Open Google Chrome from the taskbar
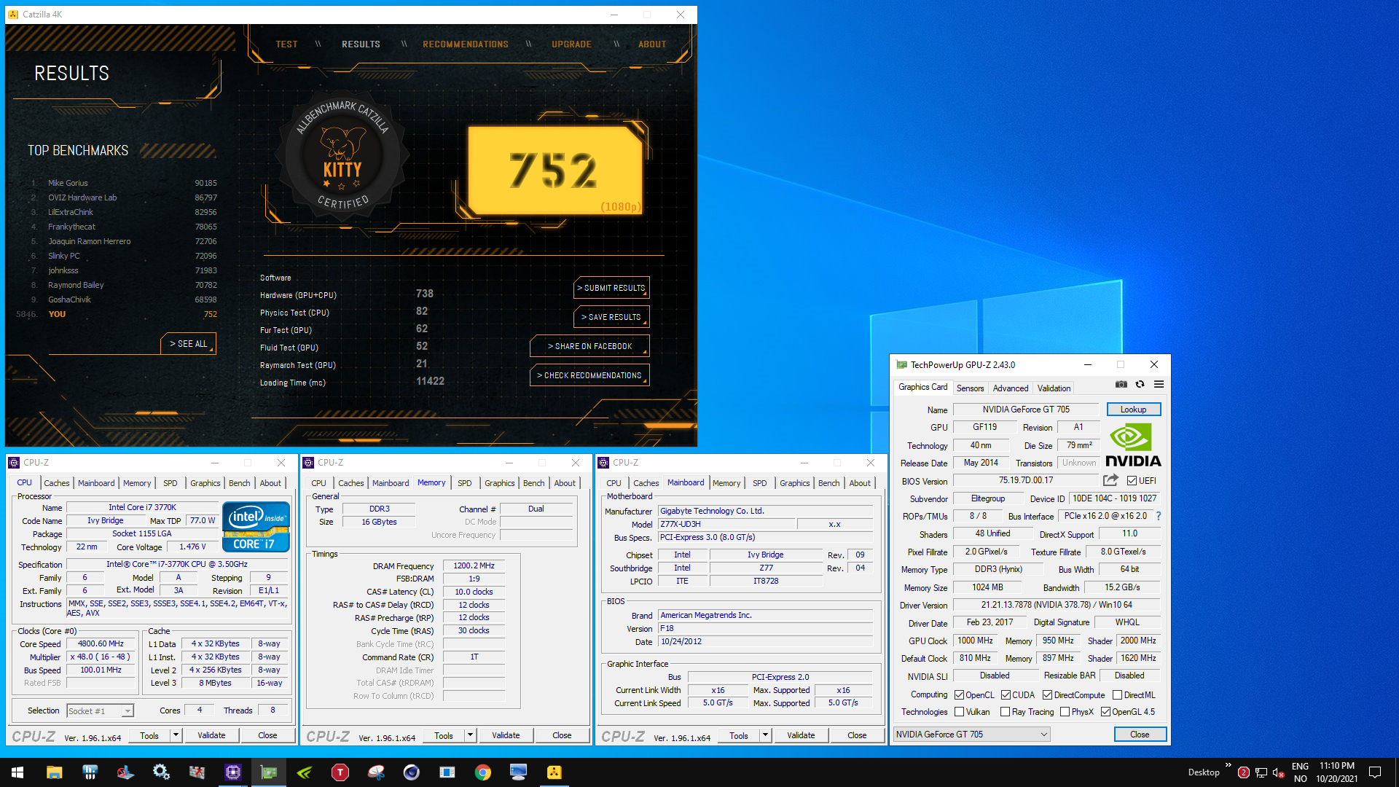Screen dimensions: 1399x787 tap(483, 772)
